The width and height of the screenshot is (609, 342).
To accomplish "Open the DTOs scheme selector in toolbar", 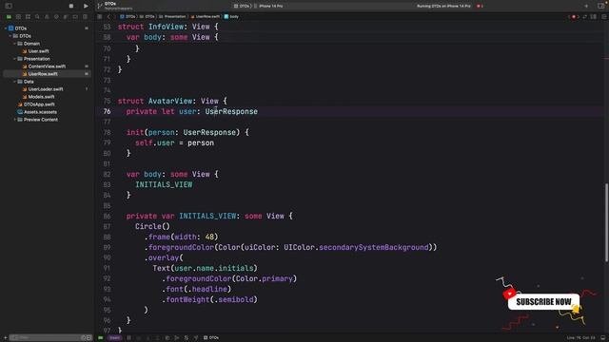I will coord(242,7).
